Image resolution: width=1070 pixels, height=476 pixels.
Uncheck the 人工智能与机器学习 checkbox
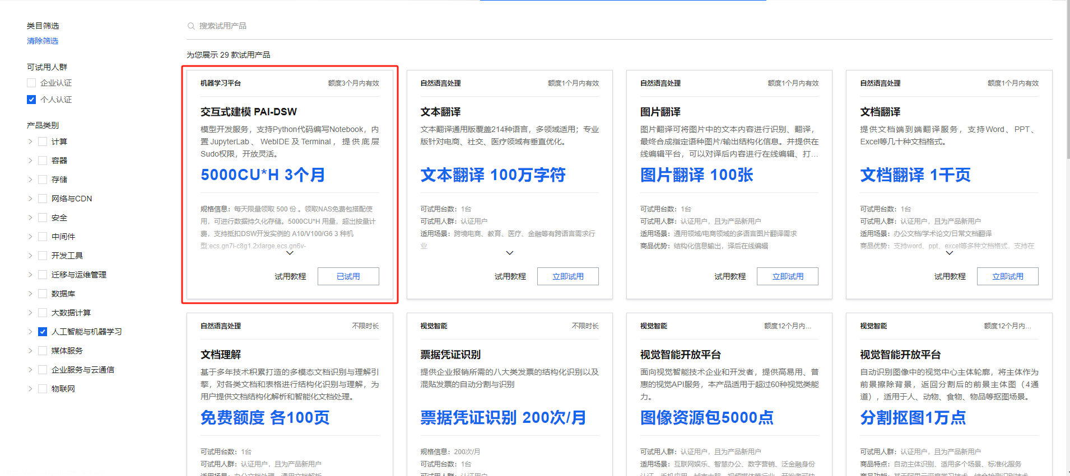click(43, 332)
